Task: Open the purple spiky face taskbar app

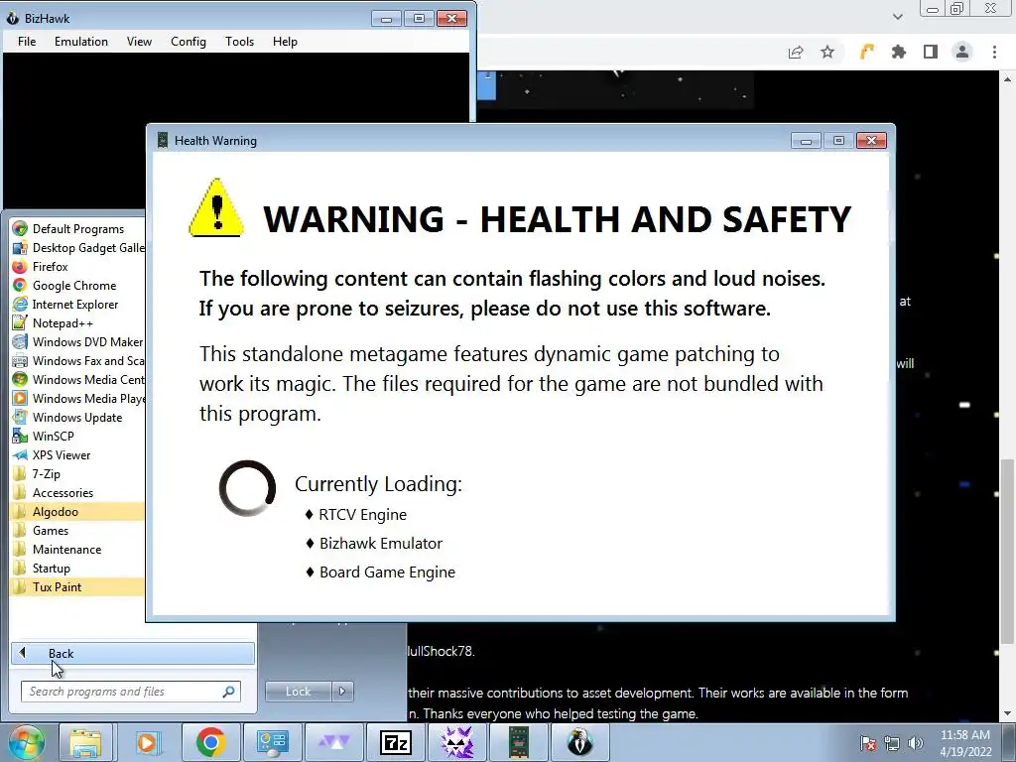Action: tap(456, 742)
